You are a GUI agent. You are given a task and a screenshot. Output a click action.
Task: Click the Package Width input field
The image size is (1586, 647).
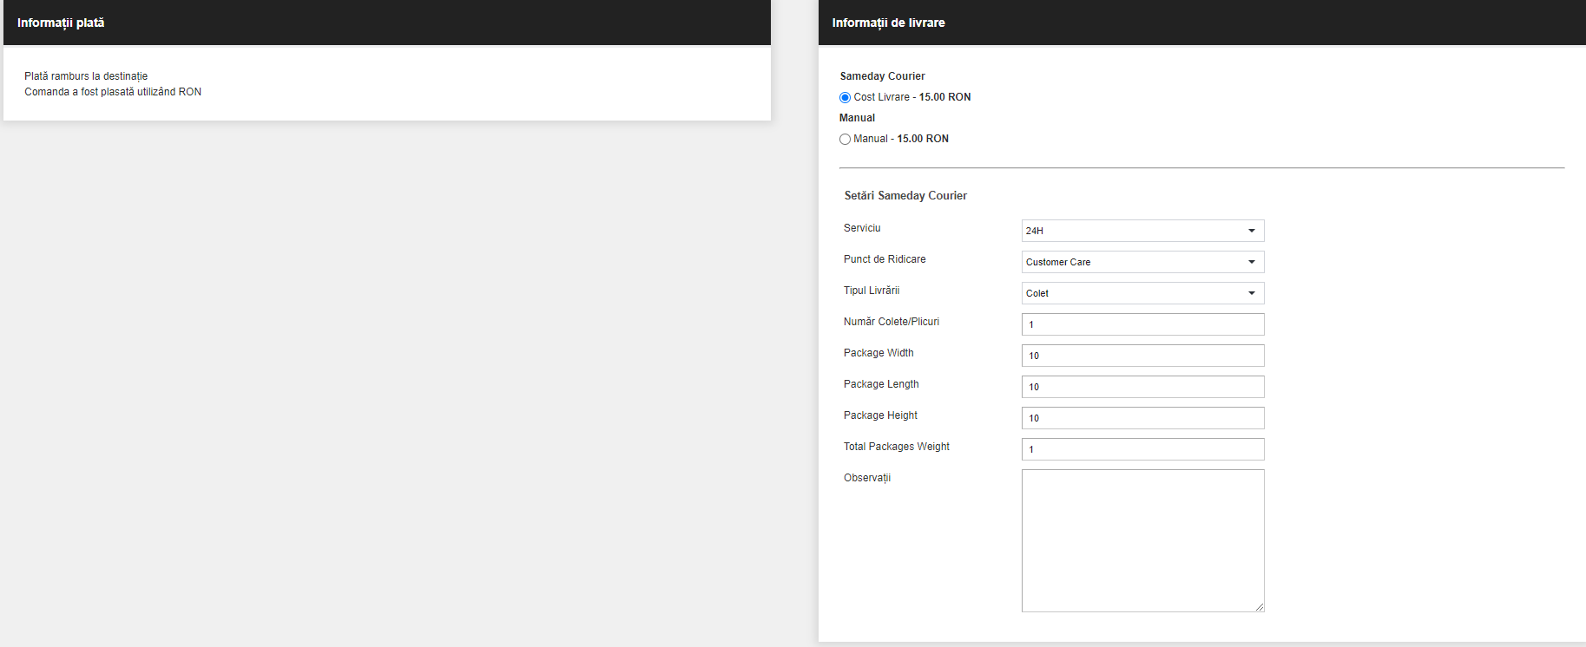coord(1142,356)
